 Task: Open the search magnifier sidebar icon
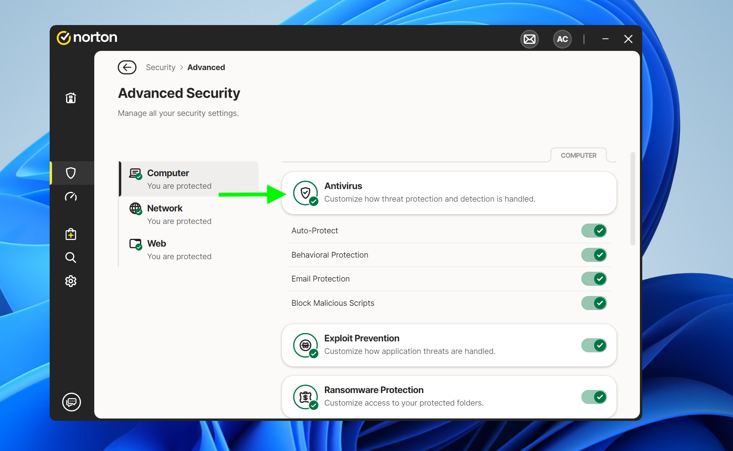tap(71, 258)
